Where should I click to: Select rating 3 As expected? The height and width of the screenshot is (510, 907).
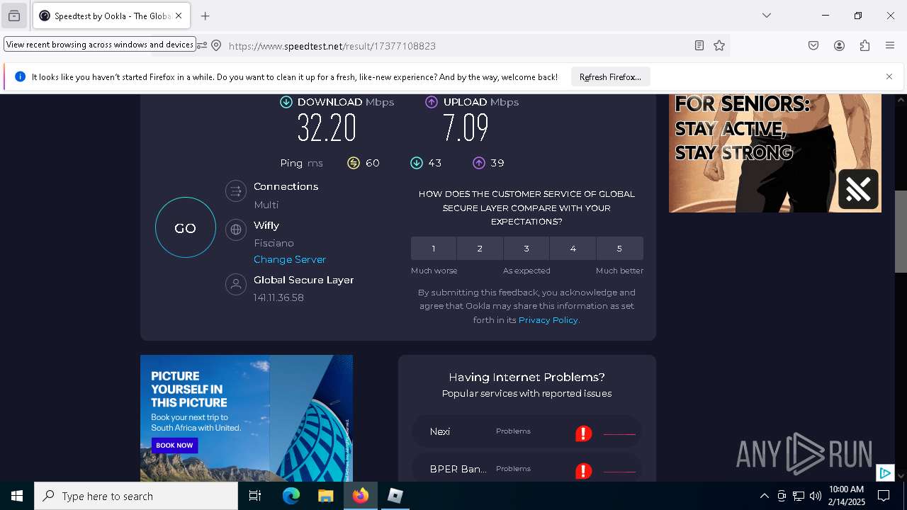click(x=526, y=249)
